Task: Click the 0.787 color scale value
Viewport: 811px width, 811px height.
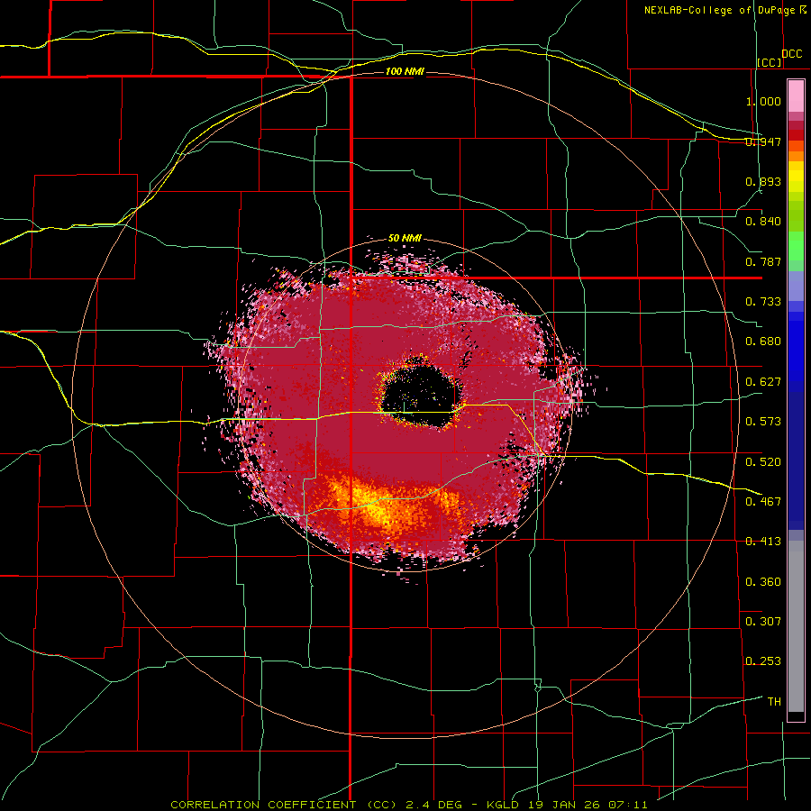Action: click(x=763, y=261)
